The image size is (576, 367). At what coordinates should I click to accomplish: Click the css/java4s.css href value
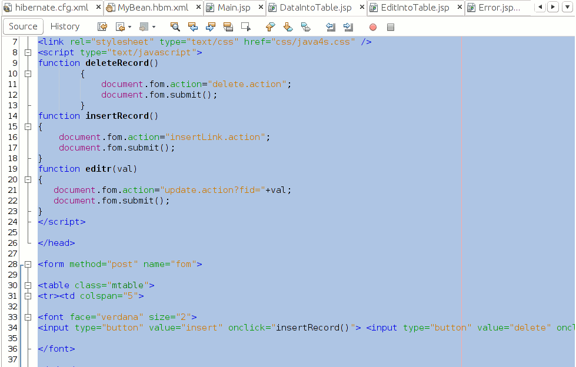313,42
